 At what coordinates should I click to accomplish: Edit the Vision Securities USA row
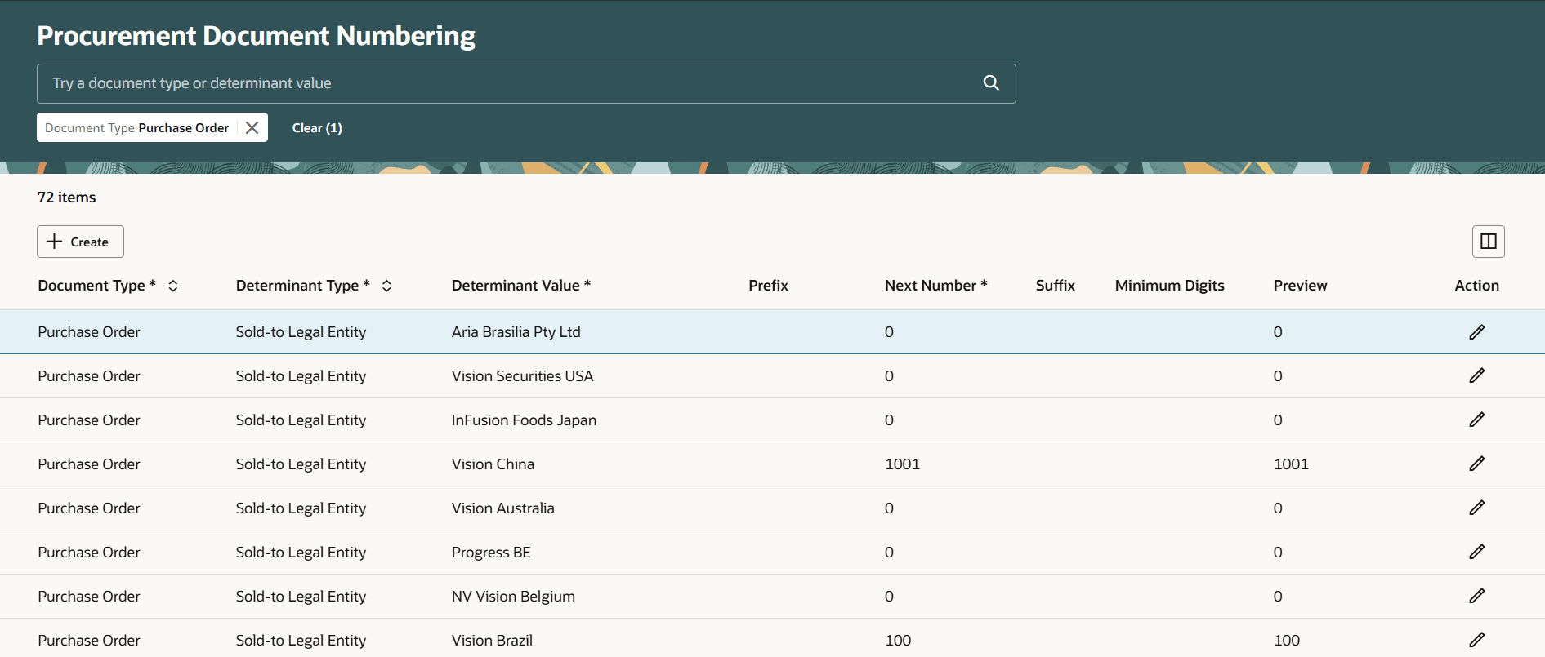tap(1476, 375)
